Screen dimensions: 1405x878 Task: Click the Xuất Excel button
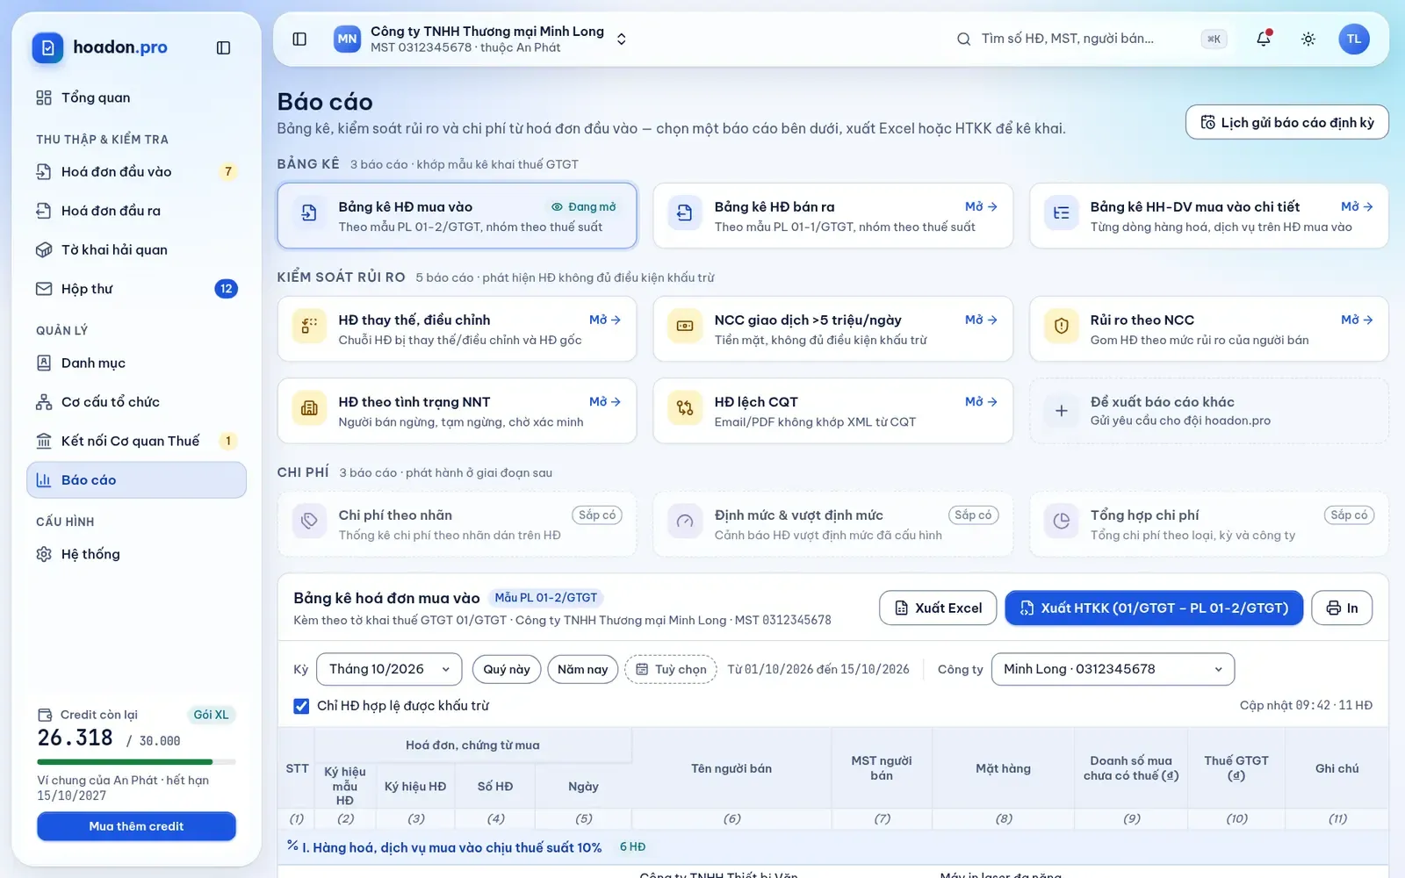[x=938, y=608]
